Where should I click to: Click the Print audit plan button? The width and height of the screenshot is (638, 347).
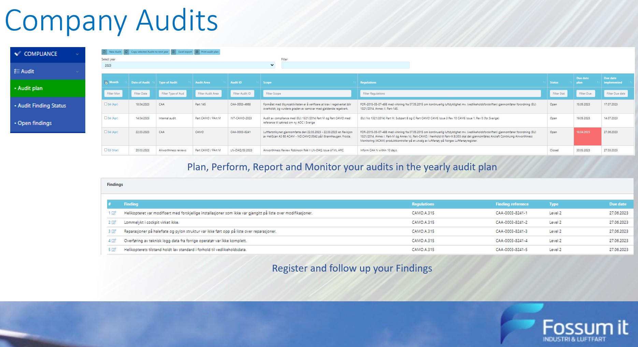pyautogui.click(x=207, y=52)
